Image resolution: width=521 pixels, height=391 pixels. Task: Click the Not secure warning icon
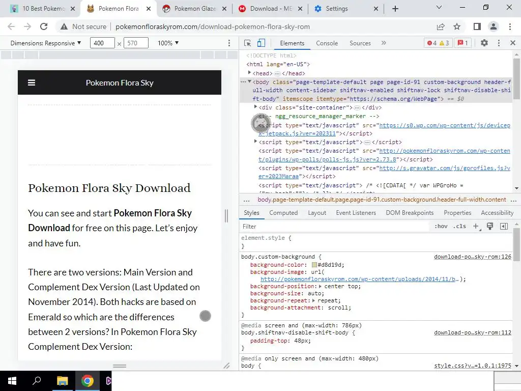tap(64, 26)
